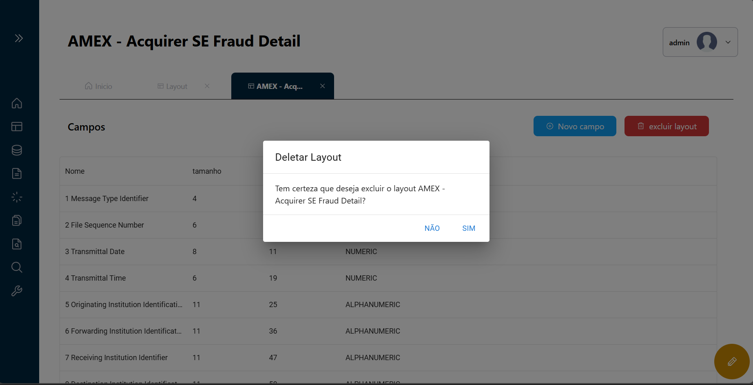
Task: Expand the sidebar with double chevron
Action: point(19,38)
